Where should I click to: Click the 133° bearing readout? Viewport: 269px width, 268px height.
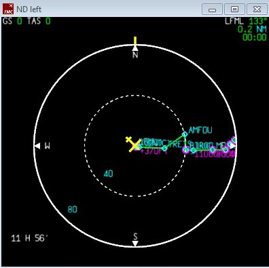258,21
